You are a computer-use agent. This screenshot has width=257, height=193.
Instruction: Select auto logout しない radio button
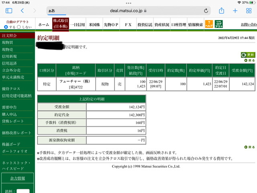19,27
